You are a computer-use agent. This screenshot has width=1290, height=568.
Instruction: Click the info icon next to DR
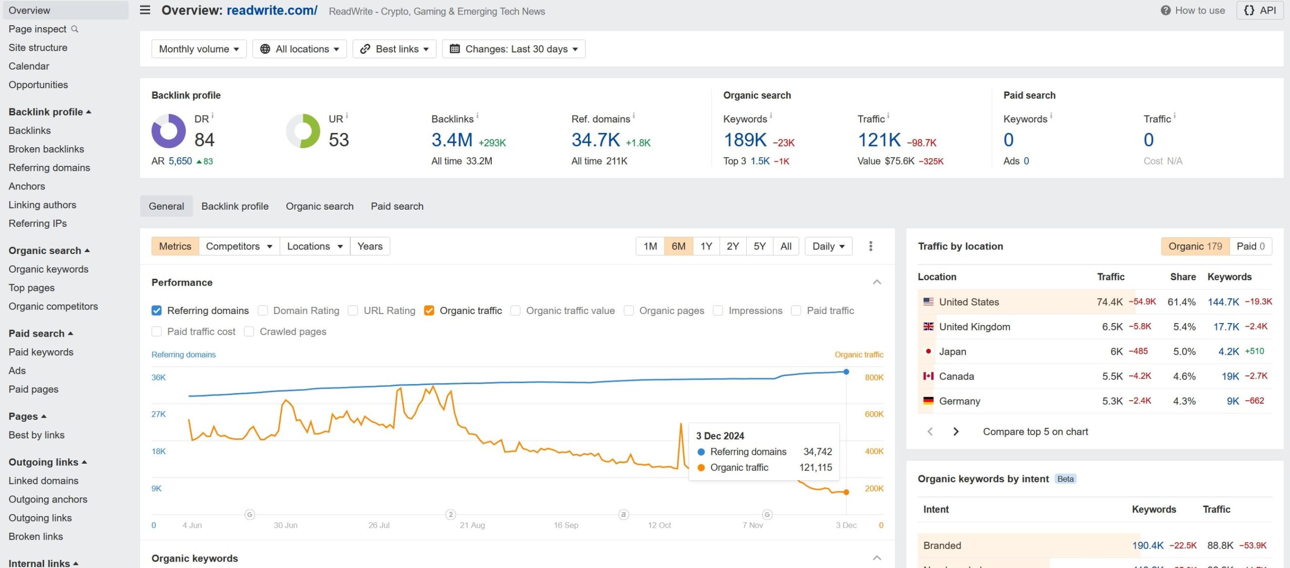[x=213, y=115]
